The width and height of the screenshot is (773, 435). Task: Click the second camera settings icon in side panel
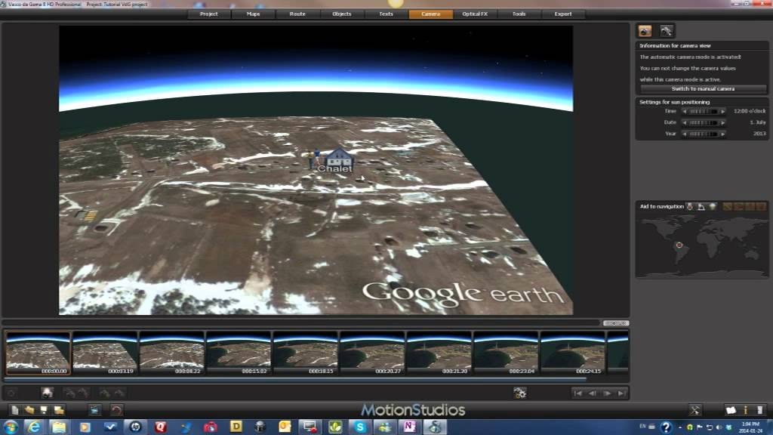coord(667,31)
